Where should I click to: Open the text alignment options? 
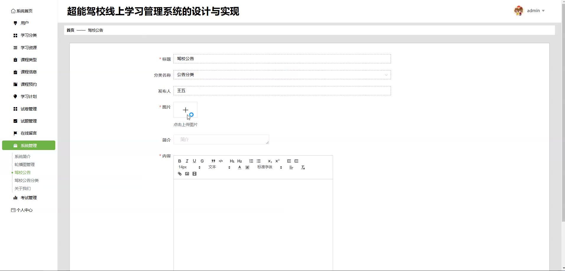pyautogui.click(x=291, y=167)
